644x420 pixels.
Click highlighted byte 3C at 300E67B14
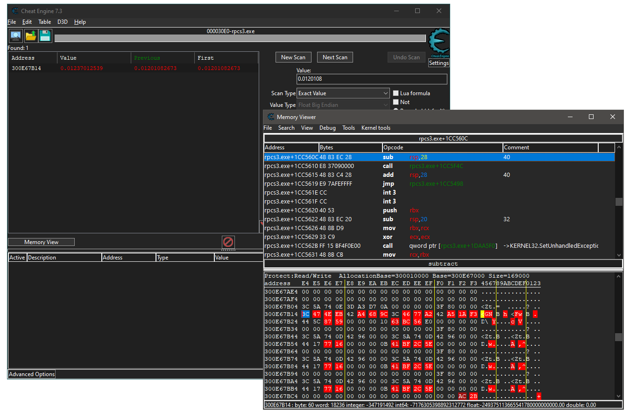tap(305, 314)
